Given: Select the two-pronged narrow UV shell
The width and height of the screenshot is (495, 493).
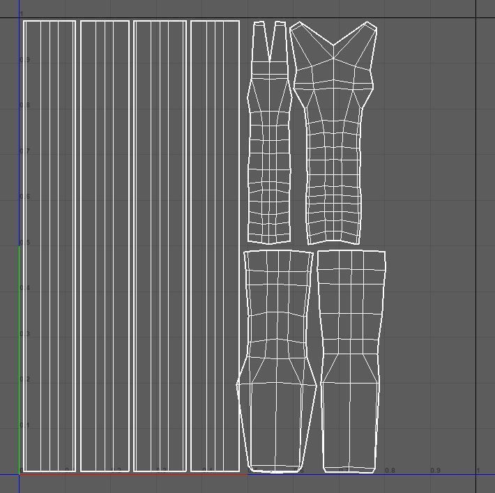Looking at the screenshot, I should 269,132.
